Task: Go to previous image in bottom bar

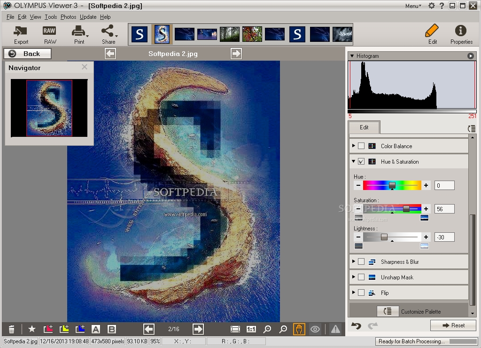Action: click(149, 329)
